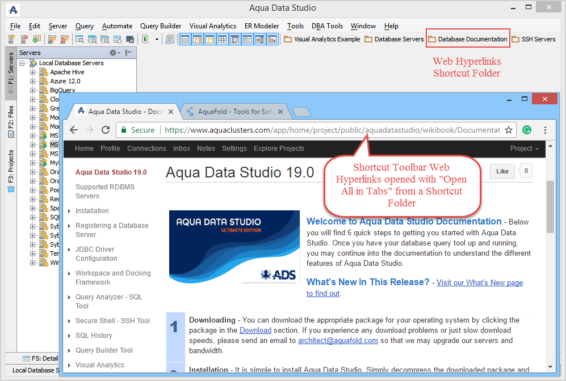
Task: Open Database Servers shortcut folder
Action: point(394,39)
